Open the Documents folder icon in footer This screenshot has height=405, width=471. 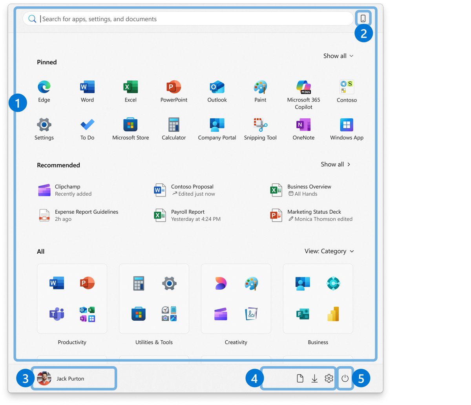tap(300, 378)
